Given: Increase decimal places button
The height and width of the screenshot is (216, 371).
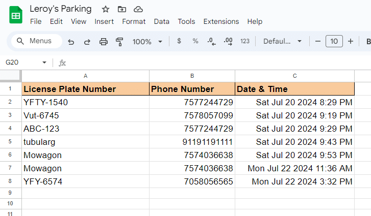Looking at the screenshot, I should click(228, 41).
